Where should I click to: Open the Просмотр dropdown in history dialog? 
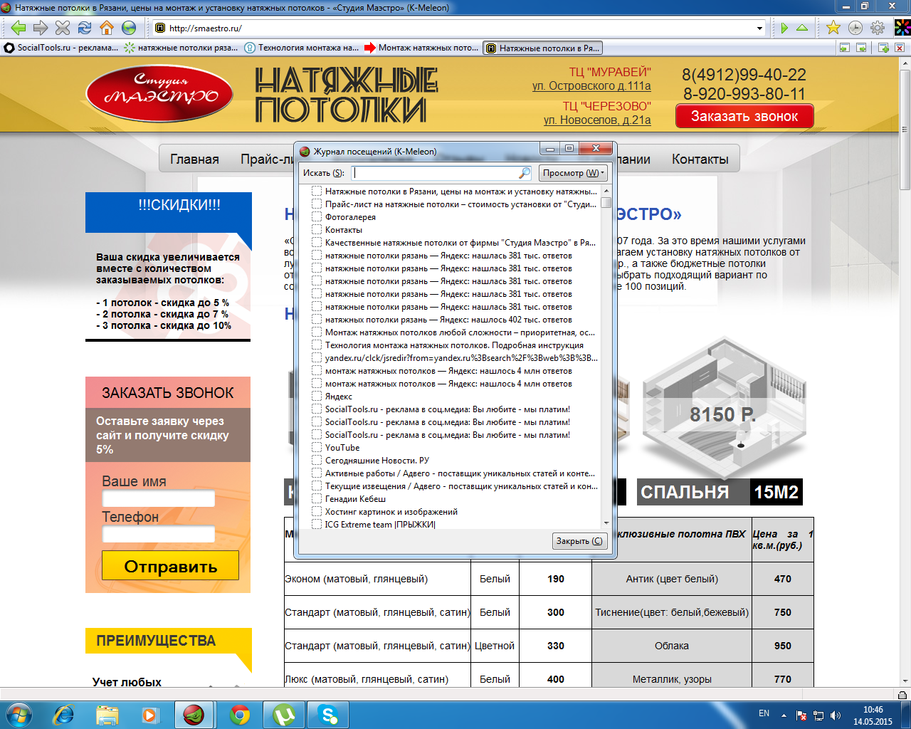click(573, 172)
